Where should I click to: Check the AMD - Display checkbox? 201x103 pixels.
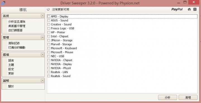(x=49, y=16)
